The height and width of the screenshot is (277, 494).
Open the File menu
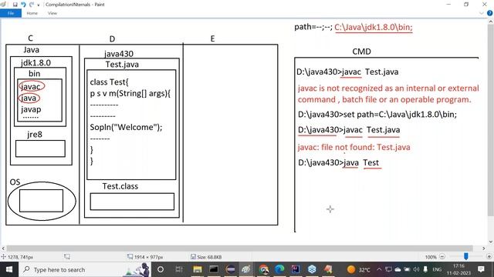11,13
